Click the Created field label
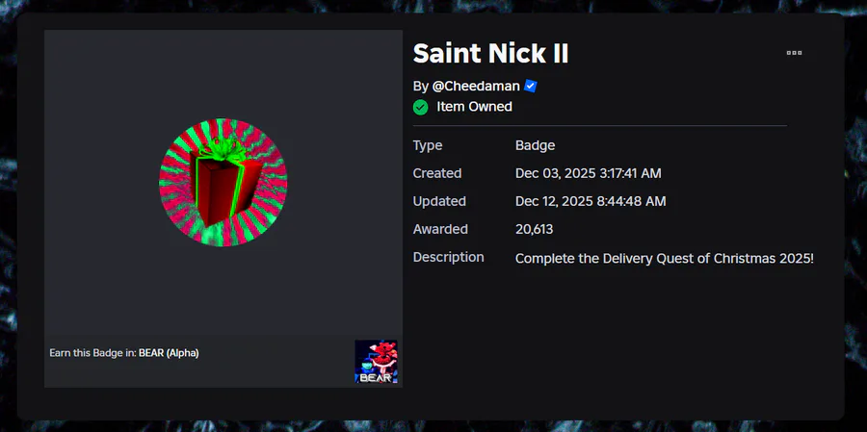The width and height of the screenshot is (867, 432). [437, 173]
